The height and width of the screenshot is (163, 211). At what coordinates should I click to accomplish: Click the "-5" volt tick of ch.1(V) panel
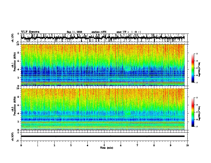[x=18, y=42]
